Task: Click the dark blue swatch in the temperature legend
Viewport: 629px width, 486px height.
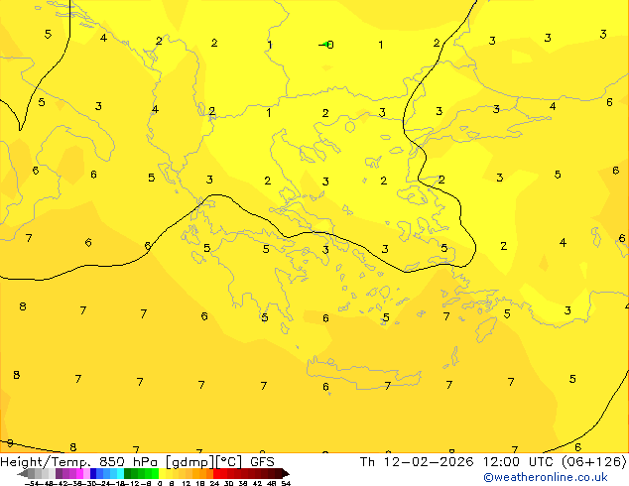Action: pos(93,473)
